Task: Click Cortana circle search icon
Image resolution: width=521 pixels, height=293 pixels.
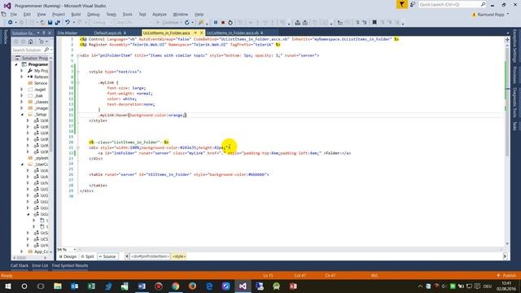Action: point(24,286)
